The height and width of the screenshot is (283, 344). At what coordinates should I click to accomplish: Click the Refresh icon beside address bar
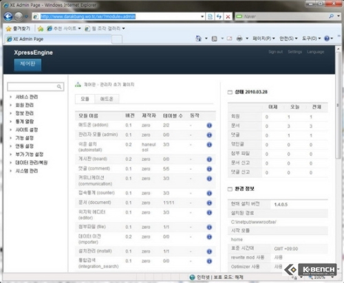point(219,16)
